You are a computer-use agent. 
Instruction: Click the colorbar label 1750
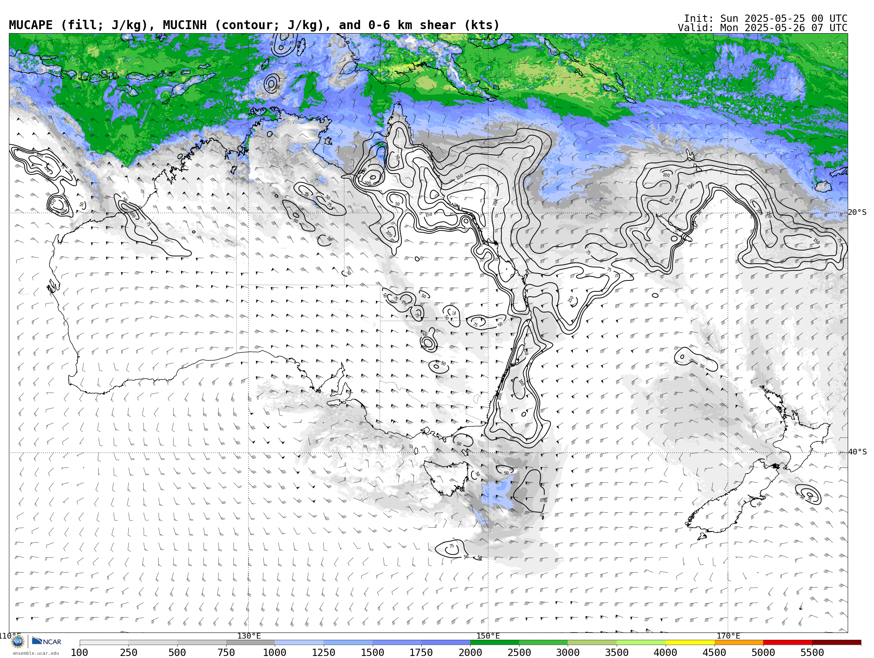[x=422, y=652]
